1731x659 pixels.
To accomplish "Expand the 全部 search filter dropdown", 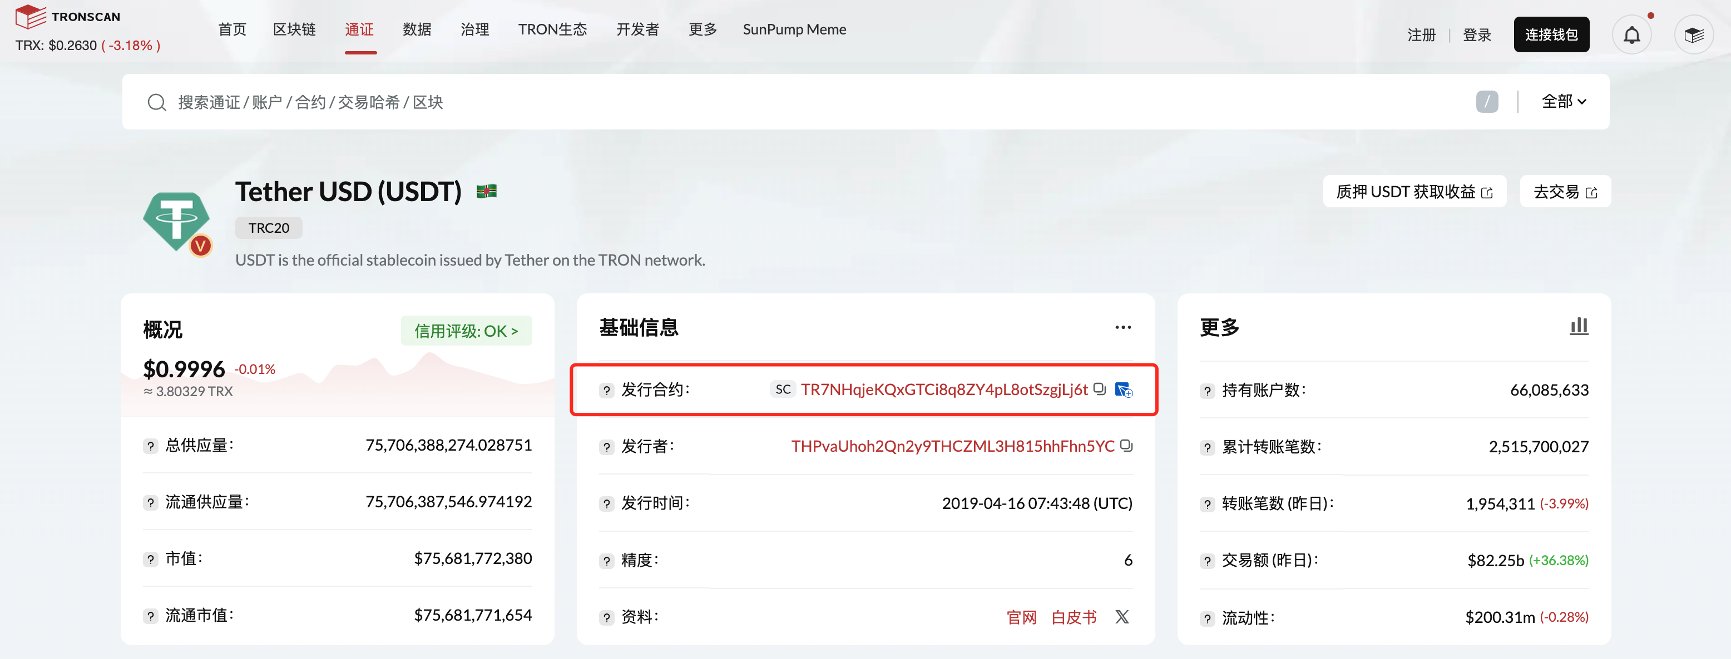I will [1563, 102].
